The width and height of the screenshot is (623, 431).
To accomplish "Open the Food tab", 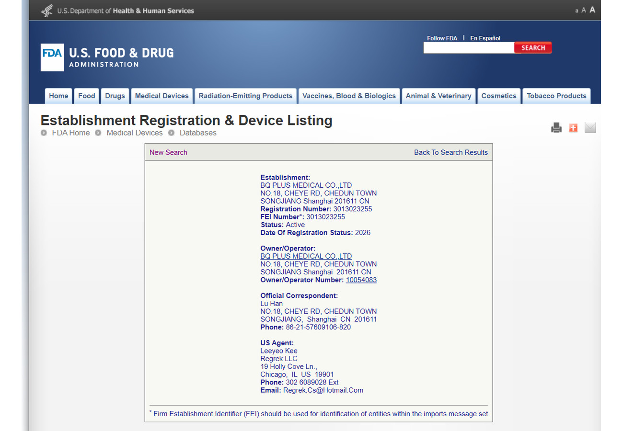I will [87, 96].
